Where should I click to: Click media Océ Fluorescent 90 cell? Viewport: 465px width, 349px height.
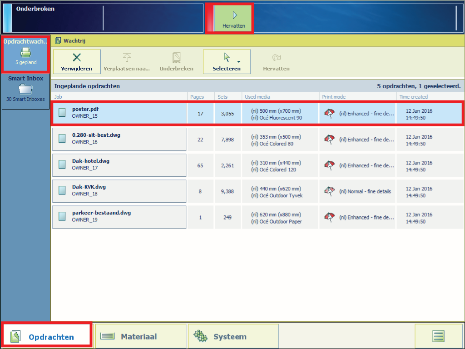pos(280,114)
